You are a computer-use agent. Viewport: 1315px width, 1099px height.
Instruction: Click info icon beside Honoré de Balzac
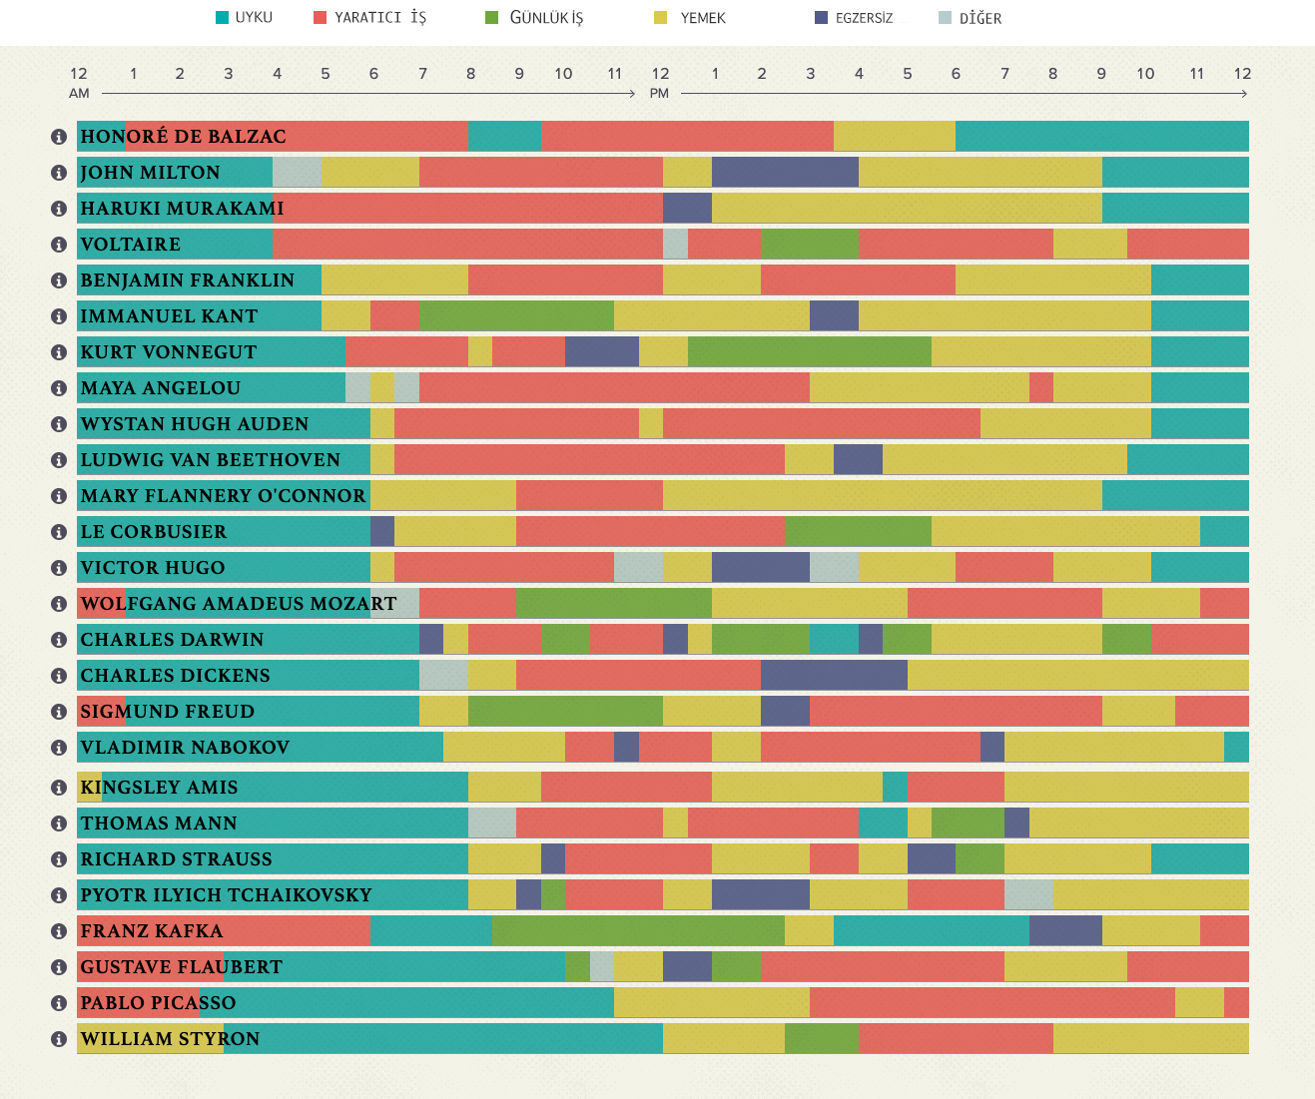pyautogui.click(x=59, y=137)
